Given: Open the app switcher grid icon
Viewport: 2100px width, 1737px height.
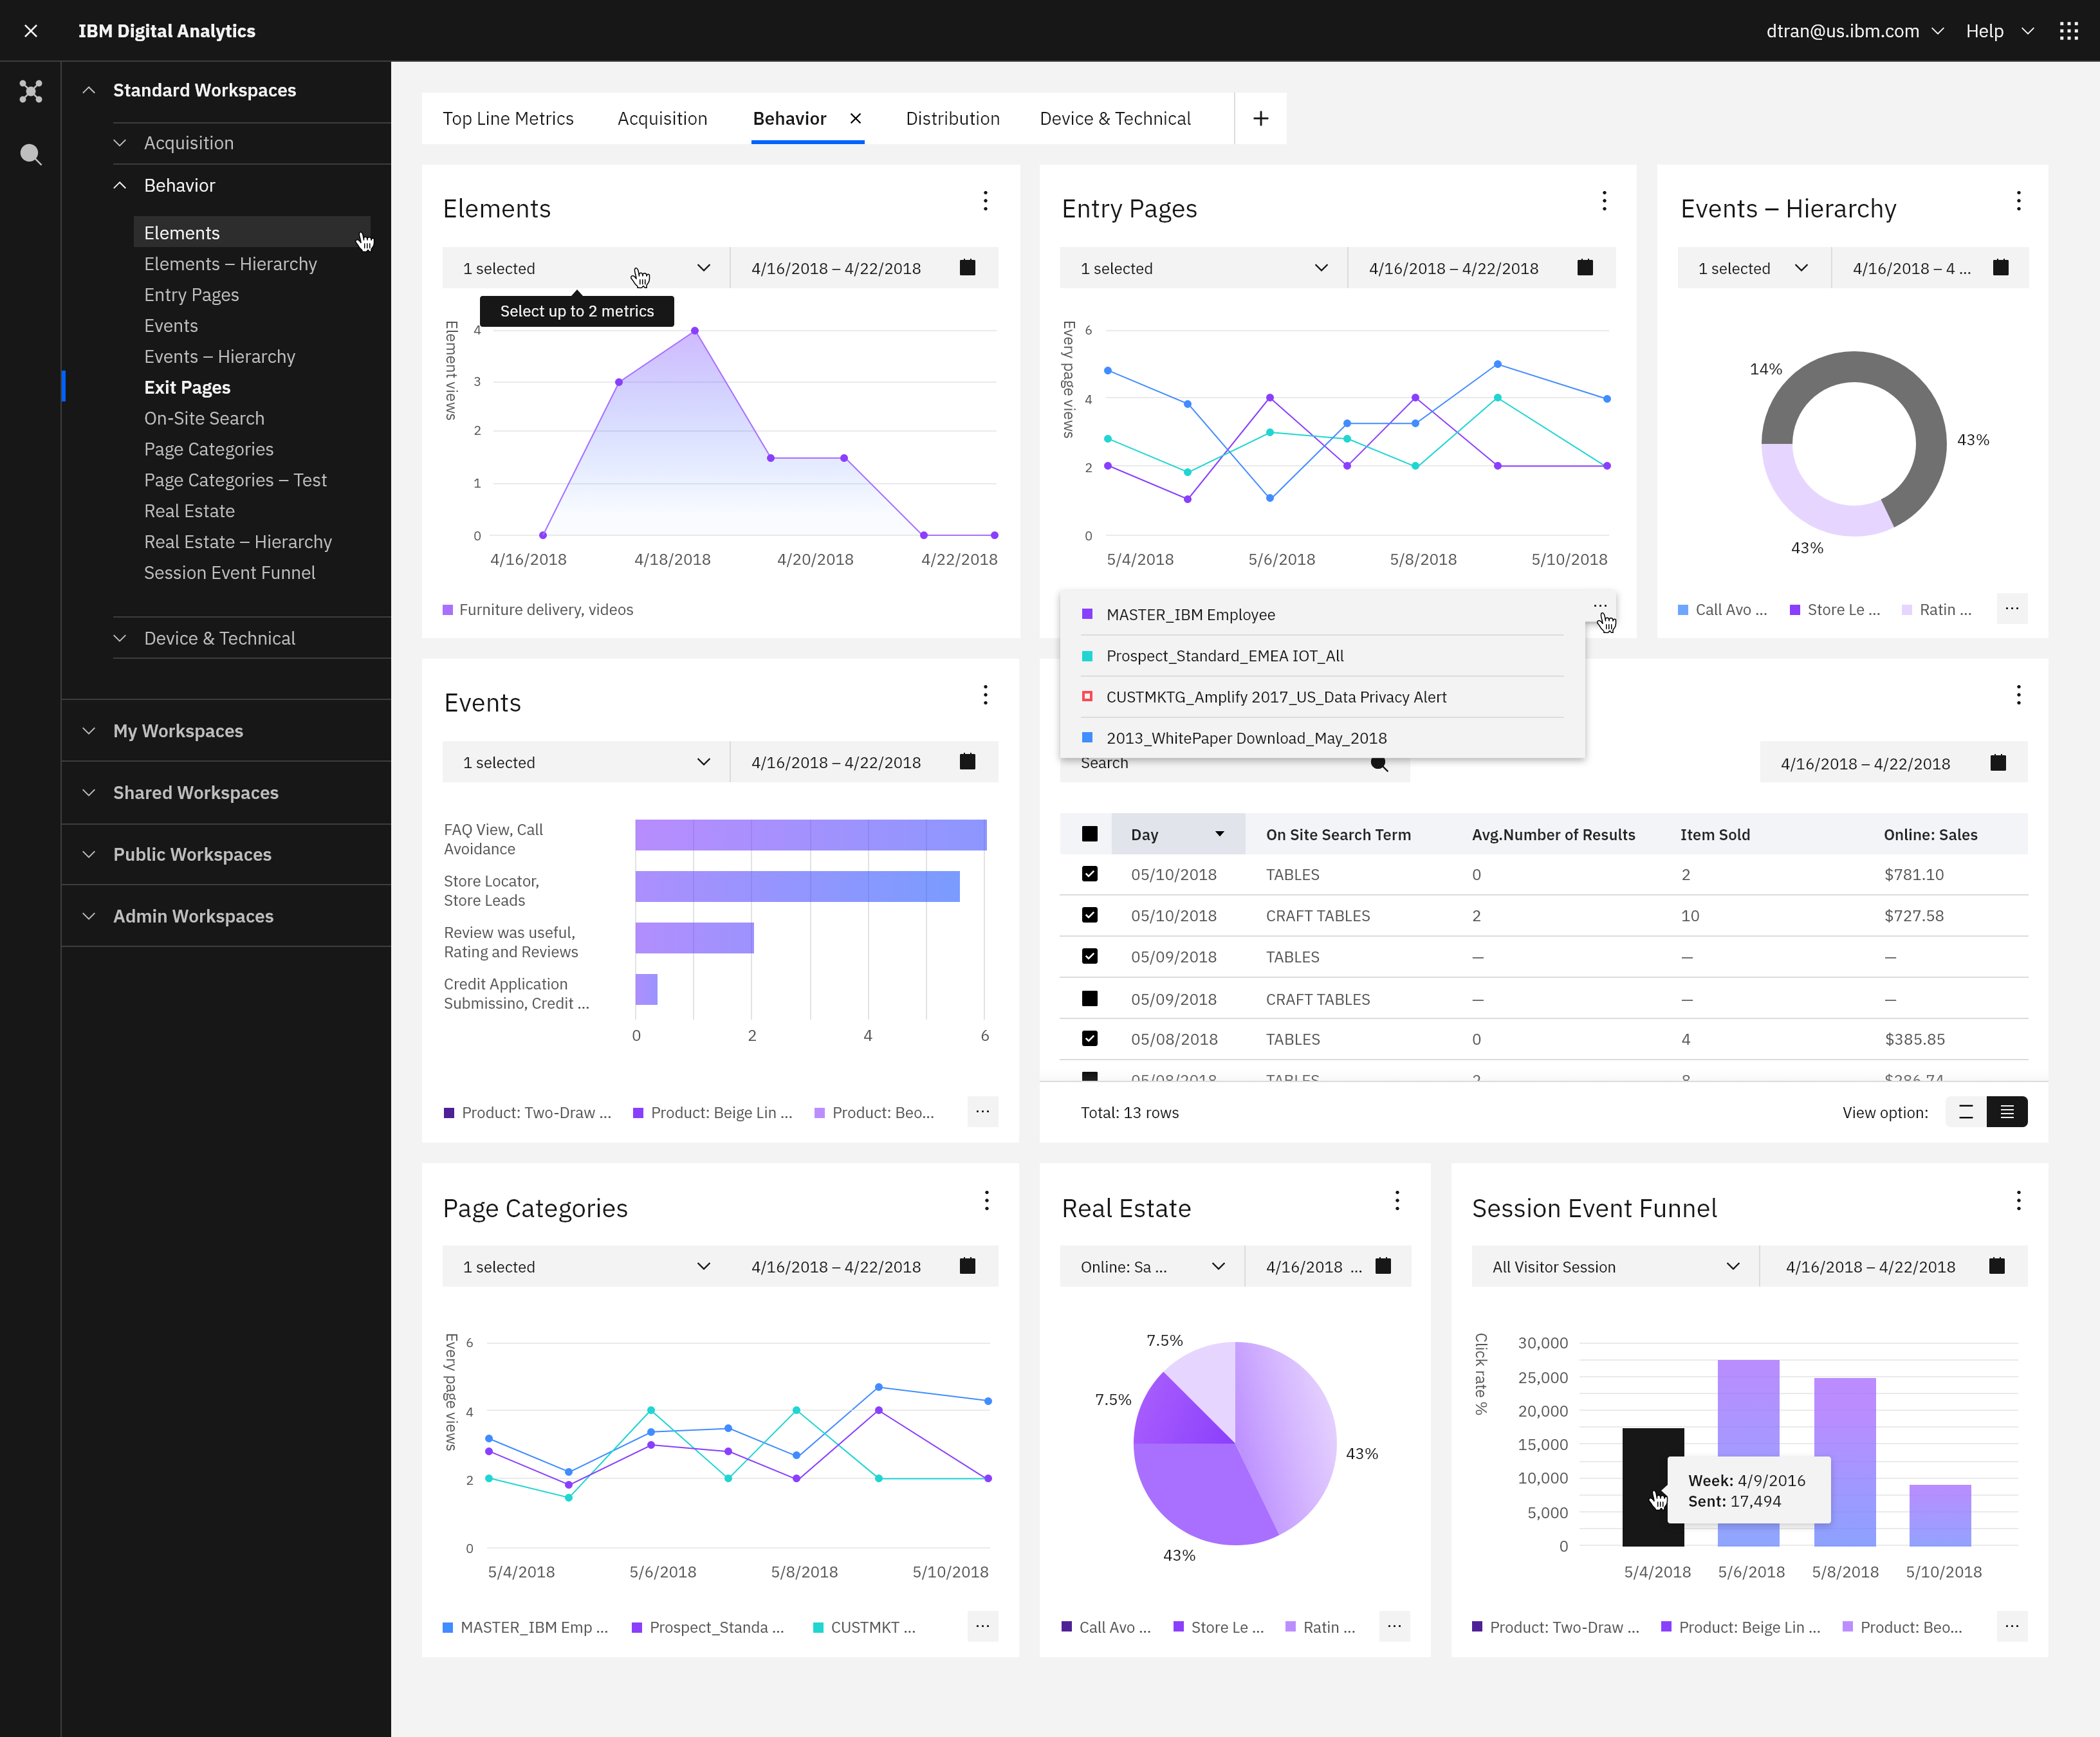Looking at the screenshot, I should point(2069,31).
